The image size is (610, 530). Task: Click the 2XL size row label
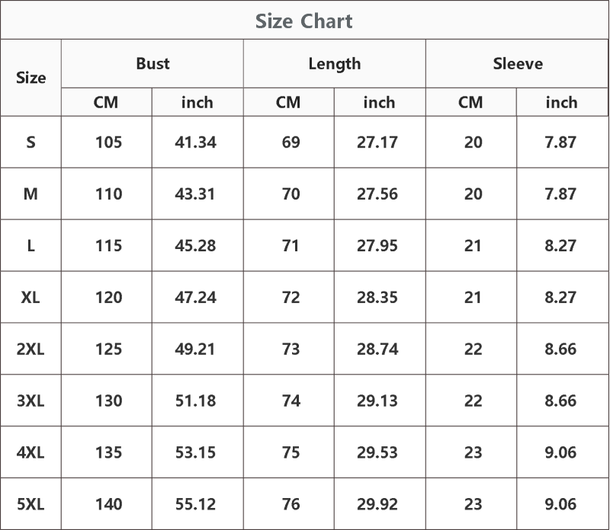(30, 349)
